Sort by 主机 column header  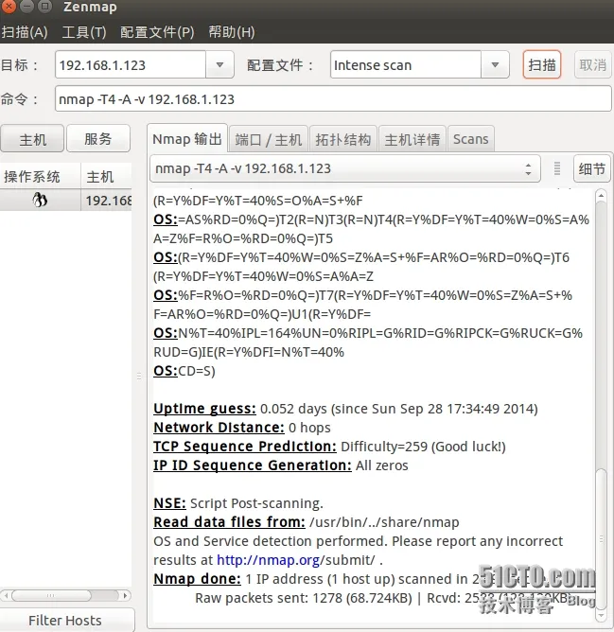(106, 177)
